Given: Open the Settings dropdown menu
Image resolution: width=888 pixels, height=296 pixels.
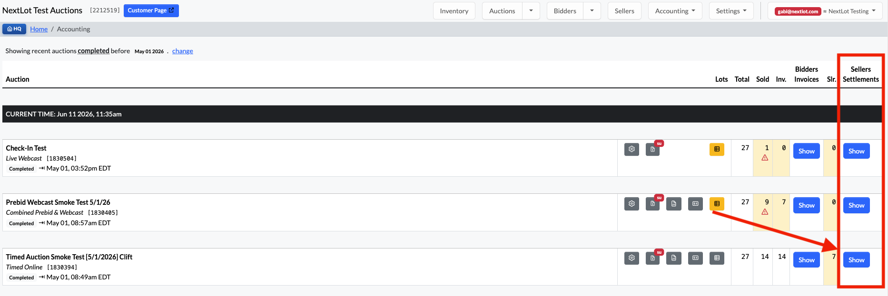Looking at the screenshot, I should click(x=731, y=11).
